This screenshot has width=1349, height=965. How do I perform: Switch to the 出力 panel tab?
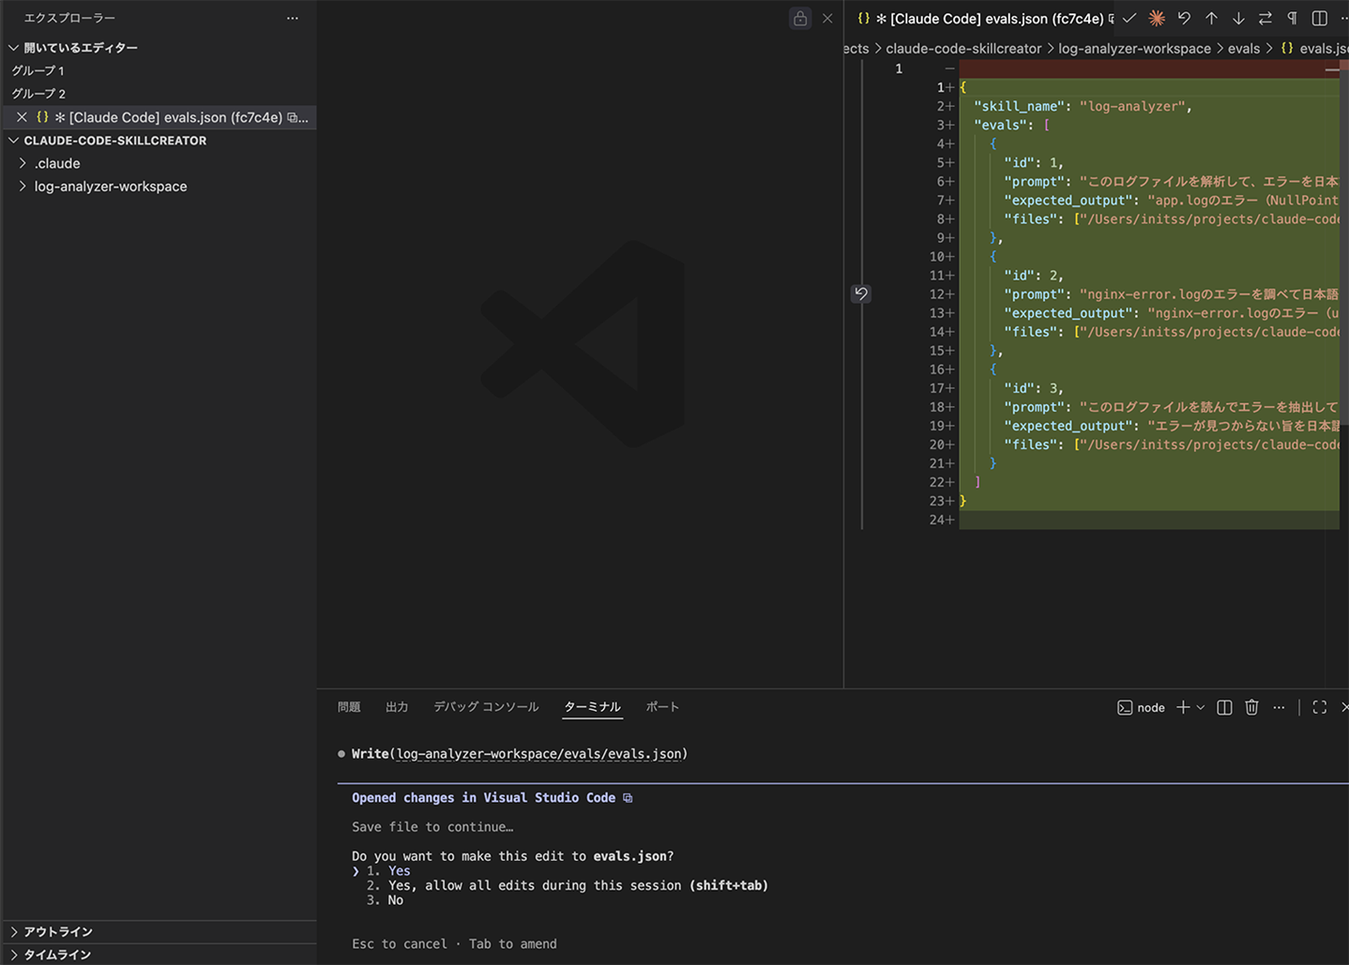397,707
